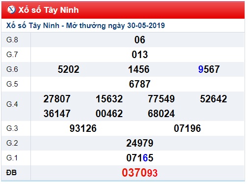Image resolution: width=248 pixels, height=184 pixels.
Task: Select G.4 number 77549
Action: click(x=161, y=99)
